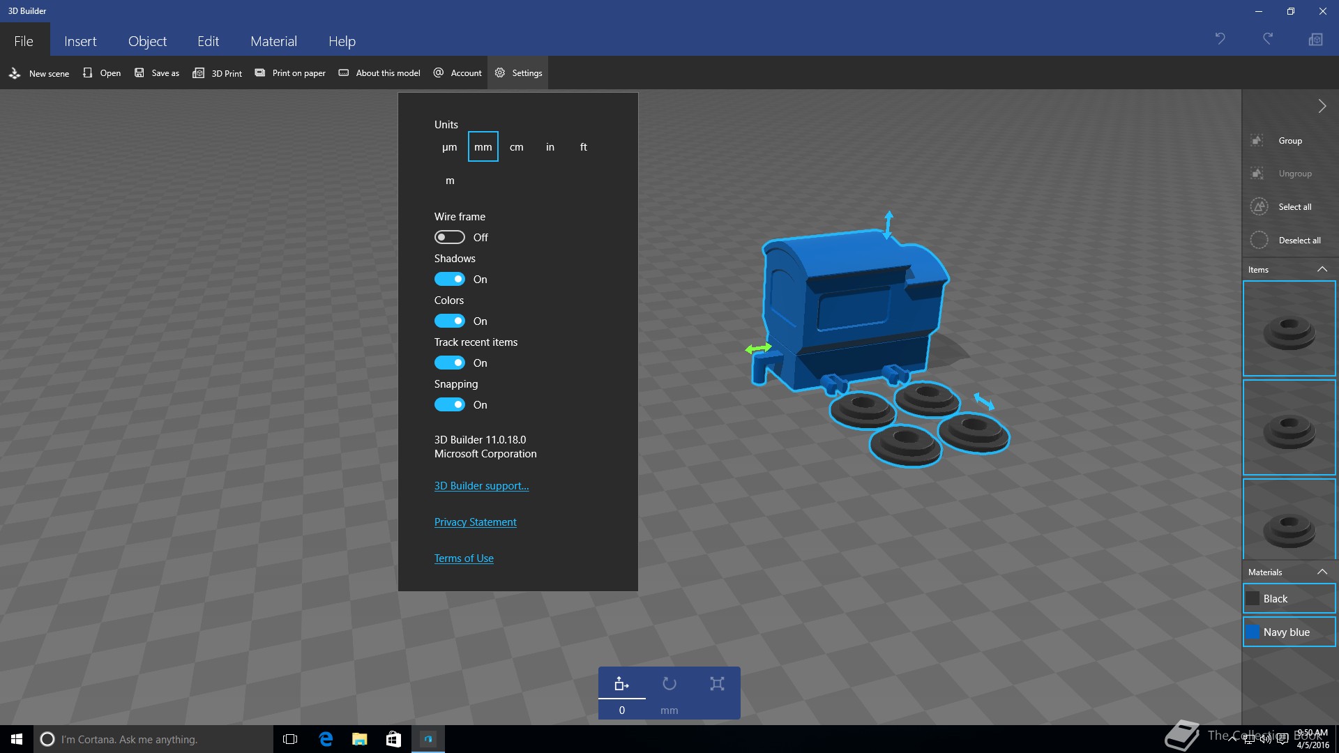The height and width of the screenshot is (753, 1339).
Task: Click the Print on paper icon
Action: (x=260, y=73)
